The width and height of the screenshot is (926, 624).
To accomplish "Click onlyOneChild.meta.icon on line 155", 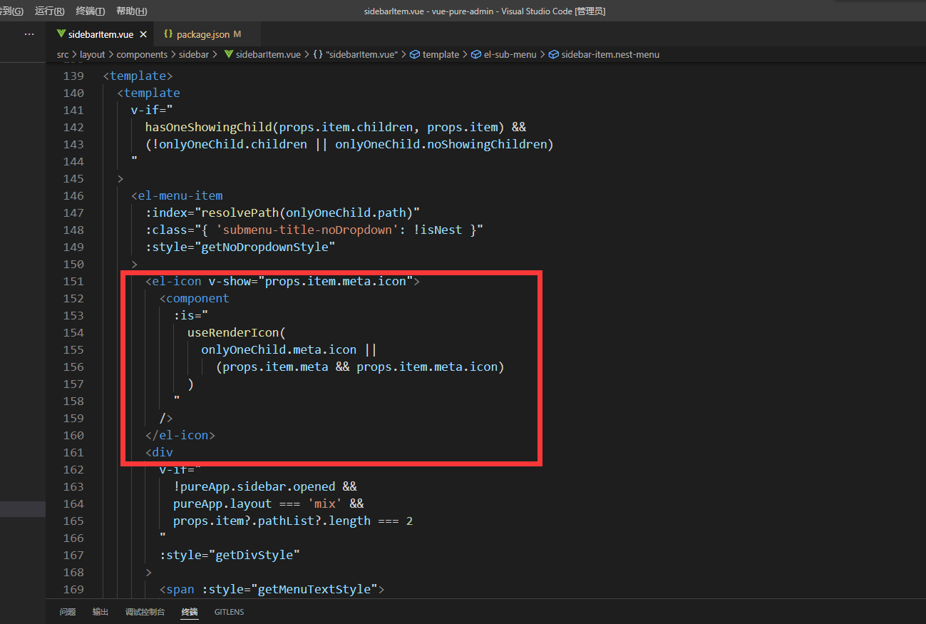I will coord(279,349).
